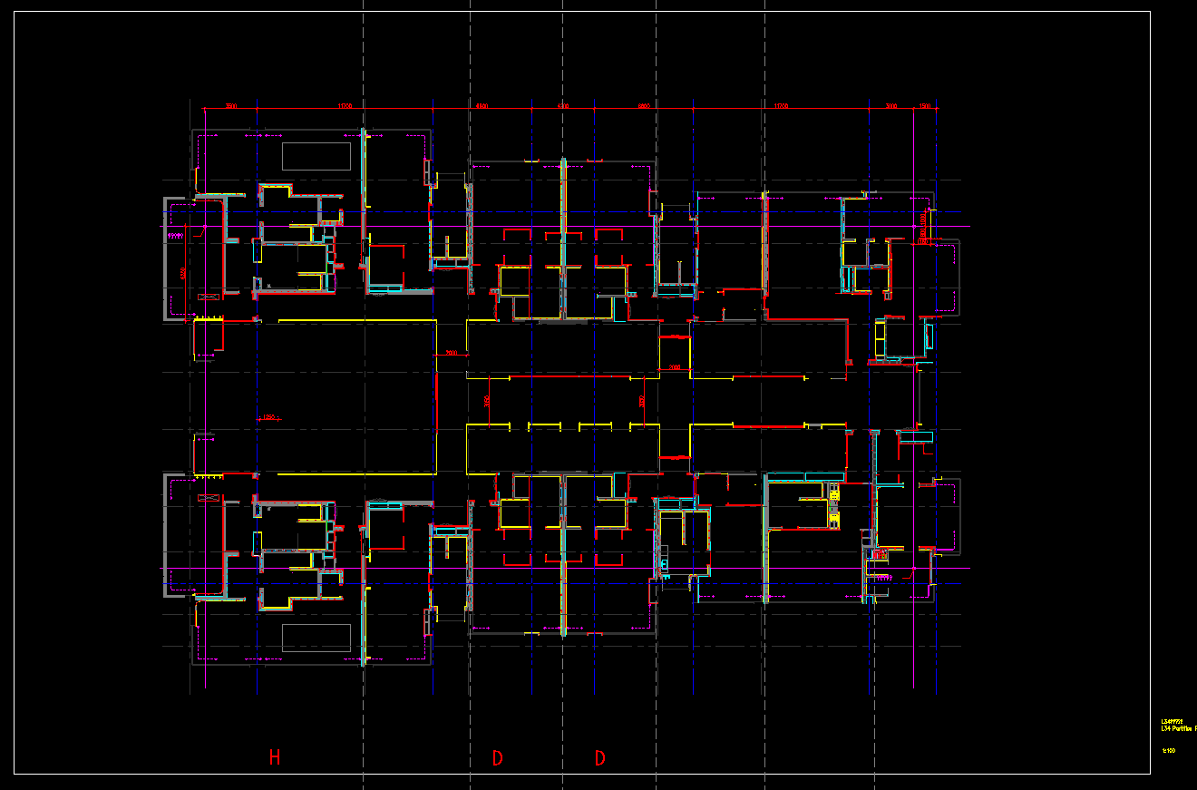Select white rectangle in lower-left unit
Image resolution: width=1197 pixels, height=790 pixels.
tap(316, 638)
